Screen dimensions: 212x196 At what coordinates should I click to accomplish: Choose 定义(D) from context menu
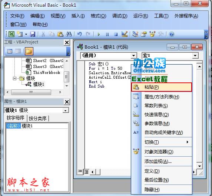click(x=162, y=171)
